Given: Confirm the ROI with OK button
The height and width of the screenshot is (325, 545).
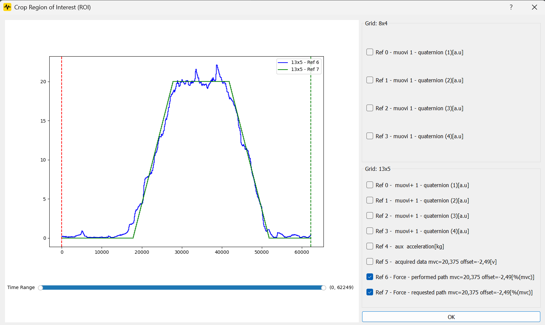Looking at the screenshot, I should pos(451,317).
